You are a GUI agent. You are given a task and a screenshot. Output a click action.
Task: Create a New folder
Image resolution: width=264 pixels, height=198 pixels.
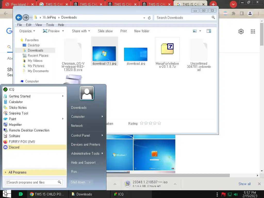[x=142, y=31]
